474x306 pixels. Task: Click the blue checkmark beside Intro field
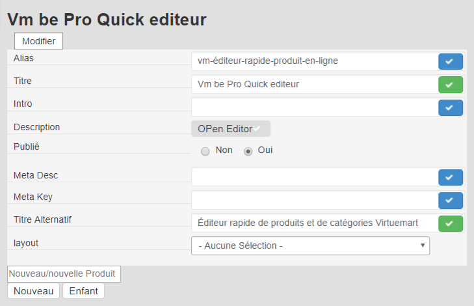click(450, 107)
